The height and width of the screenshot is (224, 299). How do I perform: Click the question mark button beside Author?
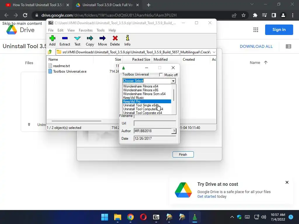click(x=174, y=131)
